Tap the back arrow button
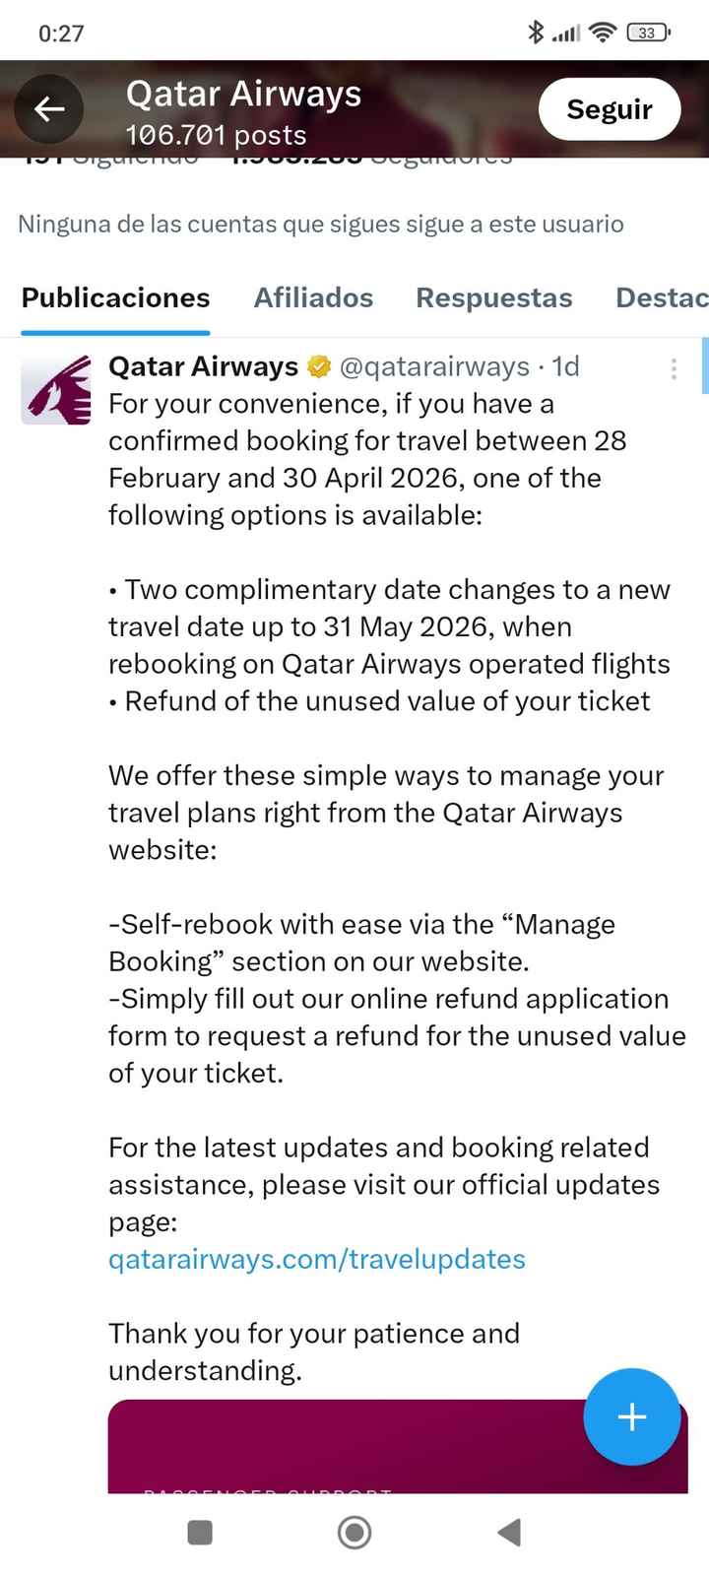The height and width of the screenshot is (1576, 709). (49, 109)
